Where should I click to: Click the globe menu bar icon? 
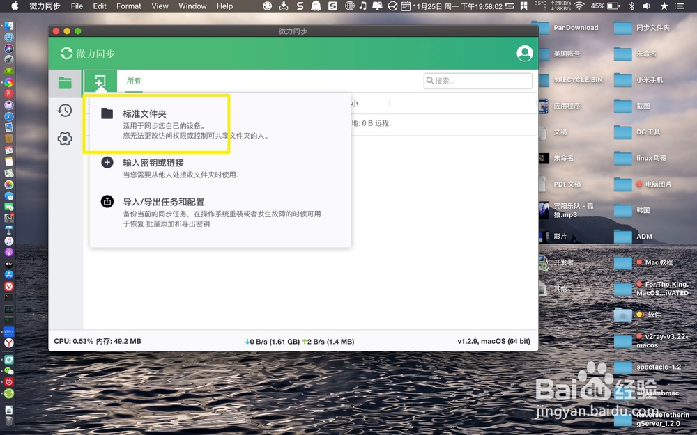coord(350,6)
